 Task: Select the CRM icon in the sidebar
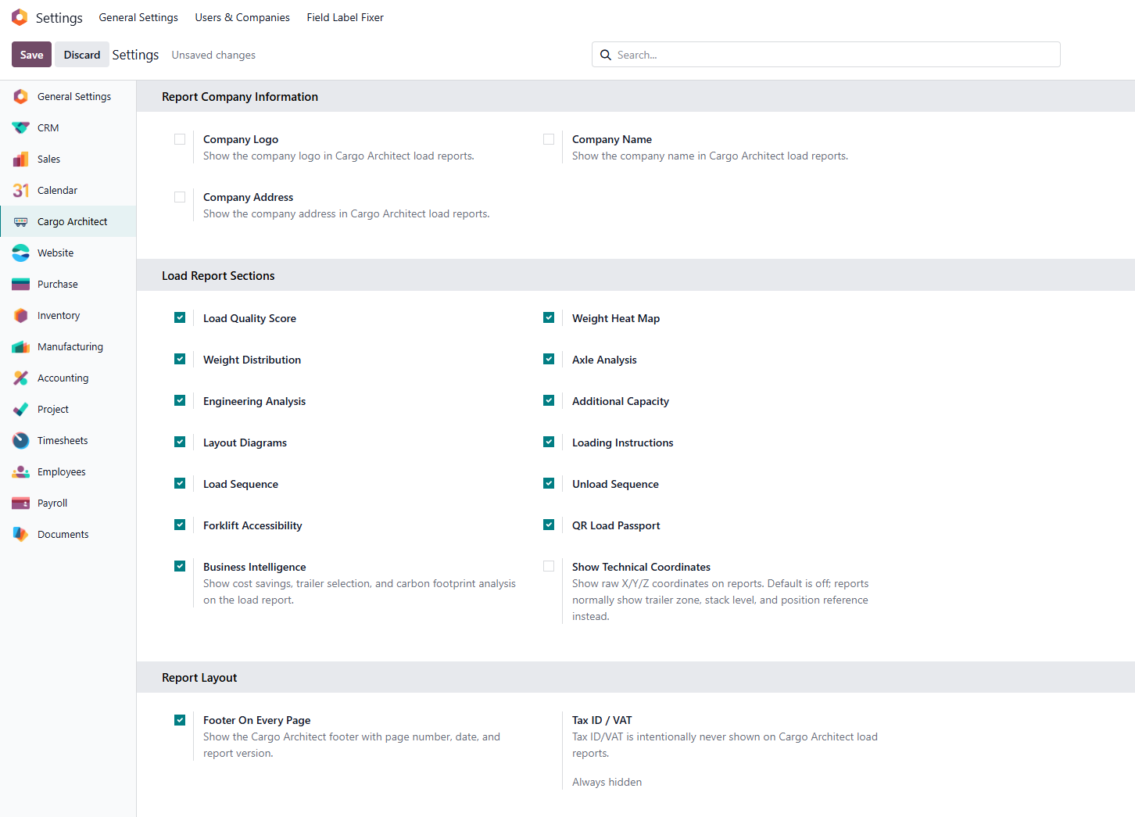[x=21, y=127]
